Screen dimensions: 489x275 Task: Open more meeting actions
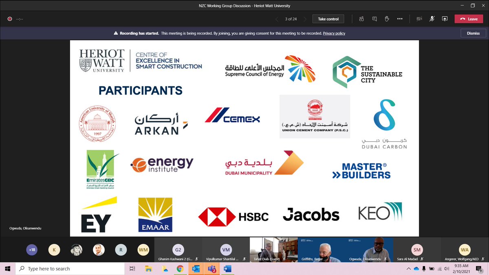tap(400, 18)
